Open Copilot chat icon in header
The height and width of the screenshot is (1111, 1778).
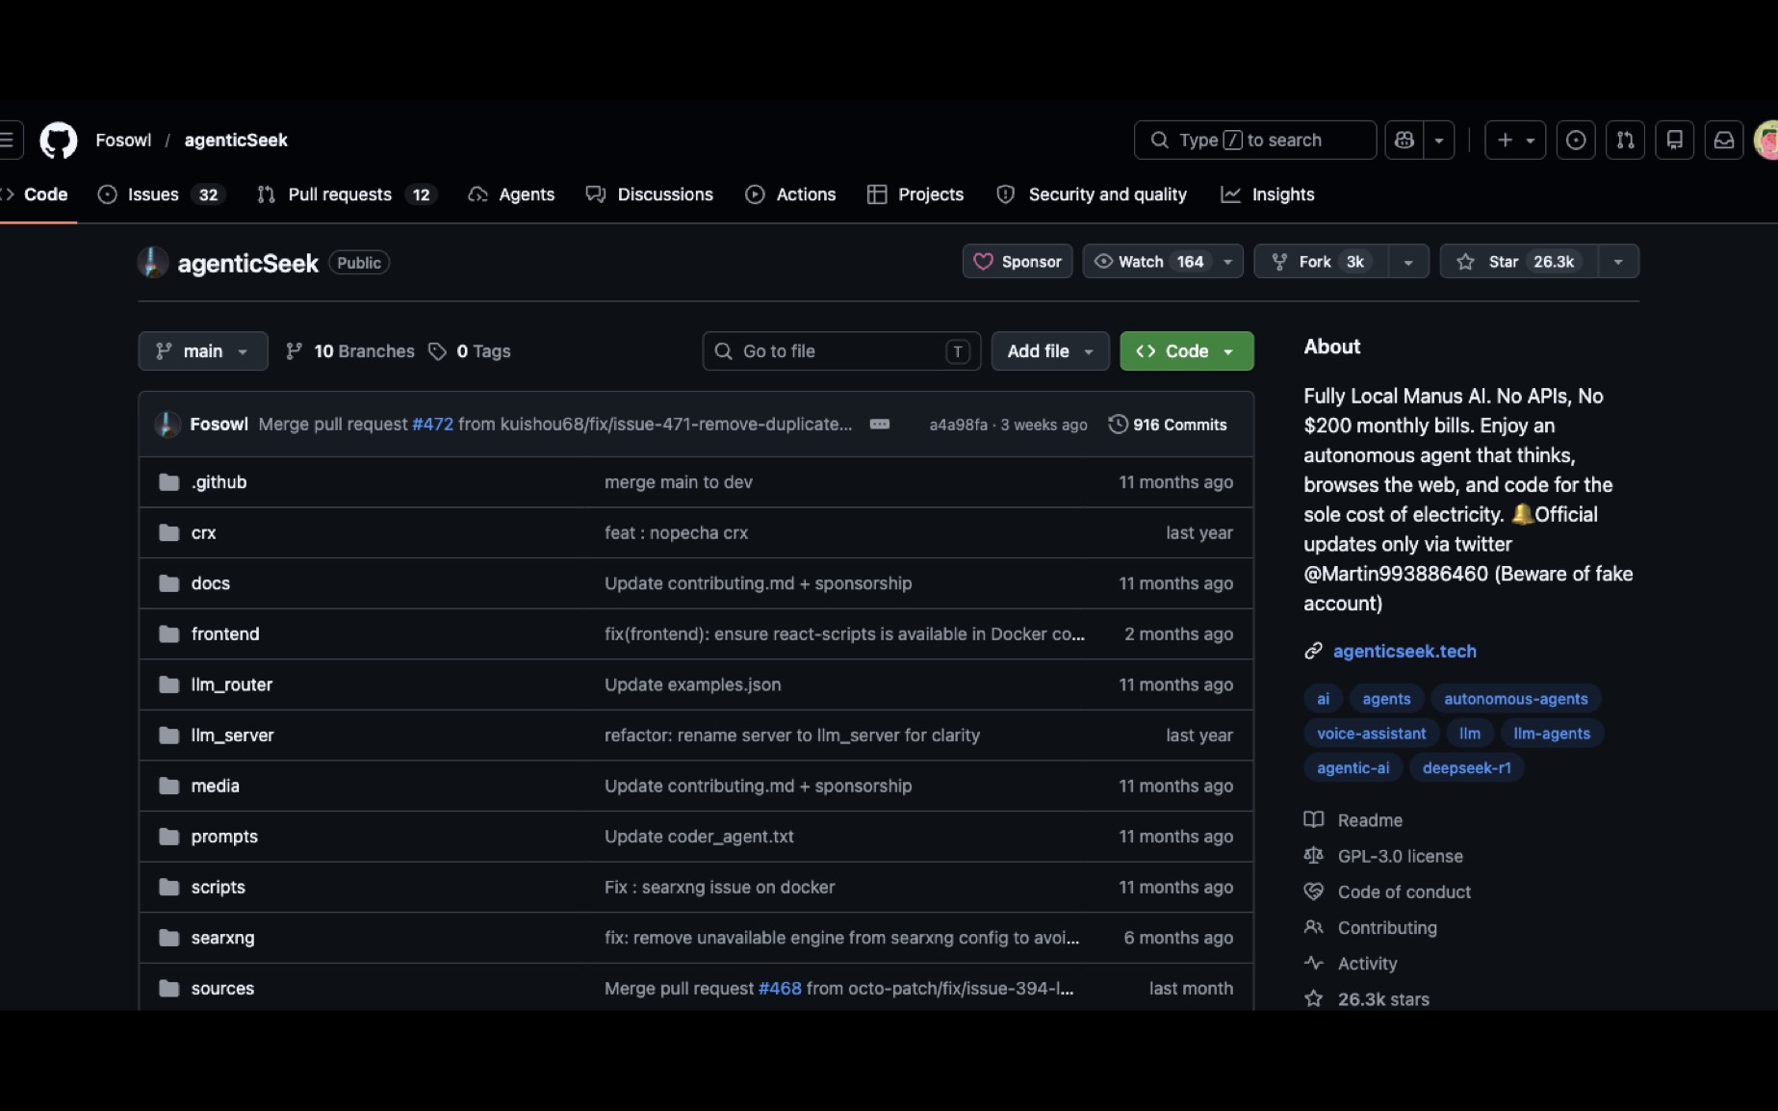coord(1404,141)
